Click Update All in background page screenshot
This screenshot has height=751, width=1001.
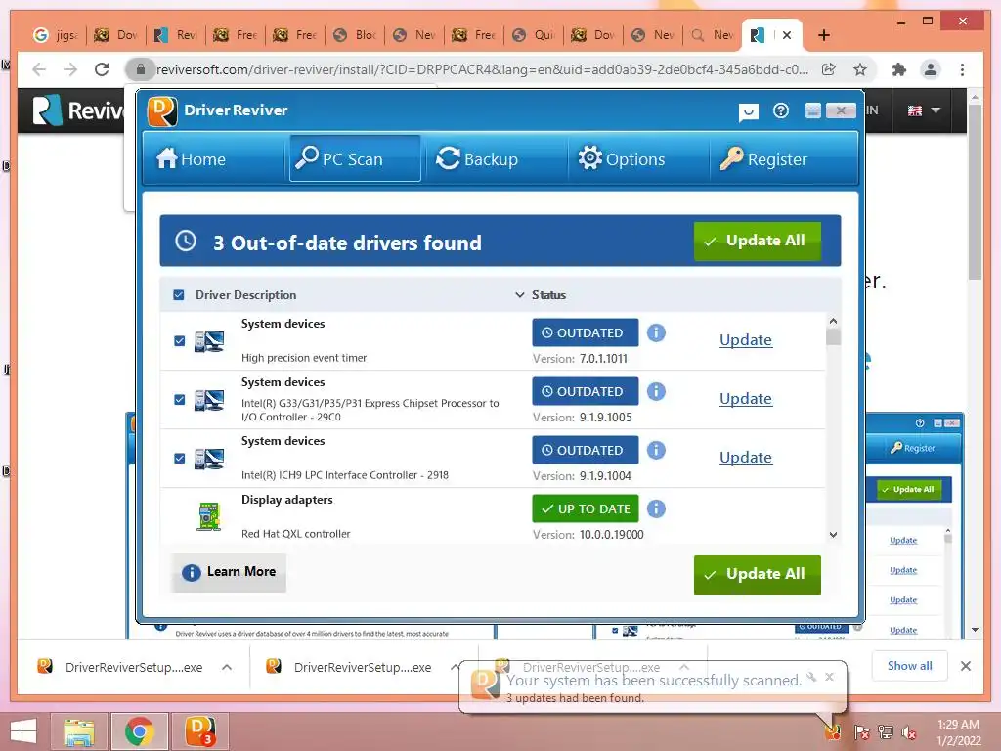[909, 490]
